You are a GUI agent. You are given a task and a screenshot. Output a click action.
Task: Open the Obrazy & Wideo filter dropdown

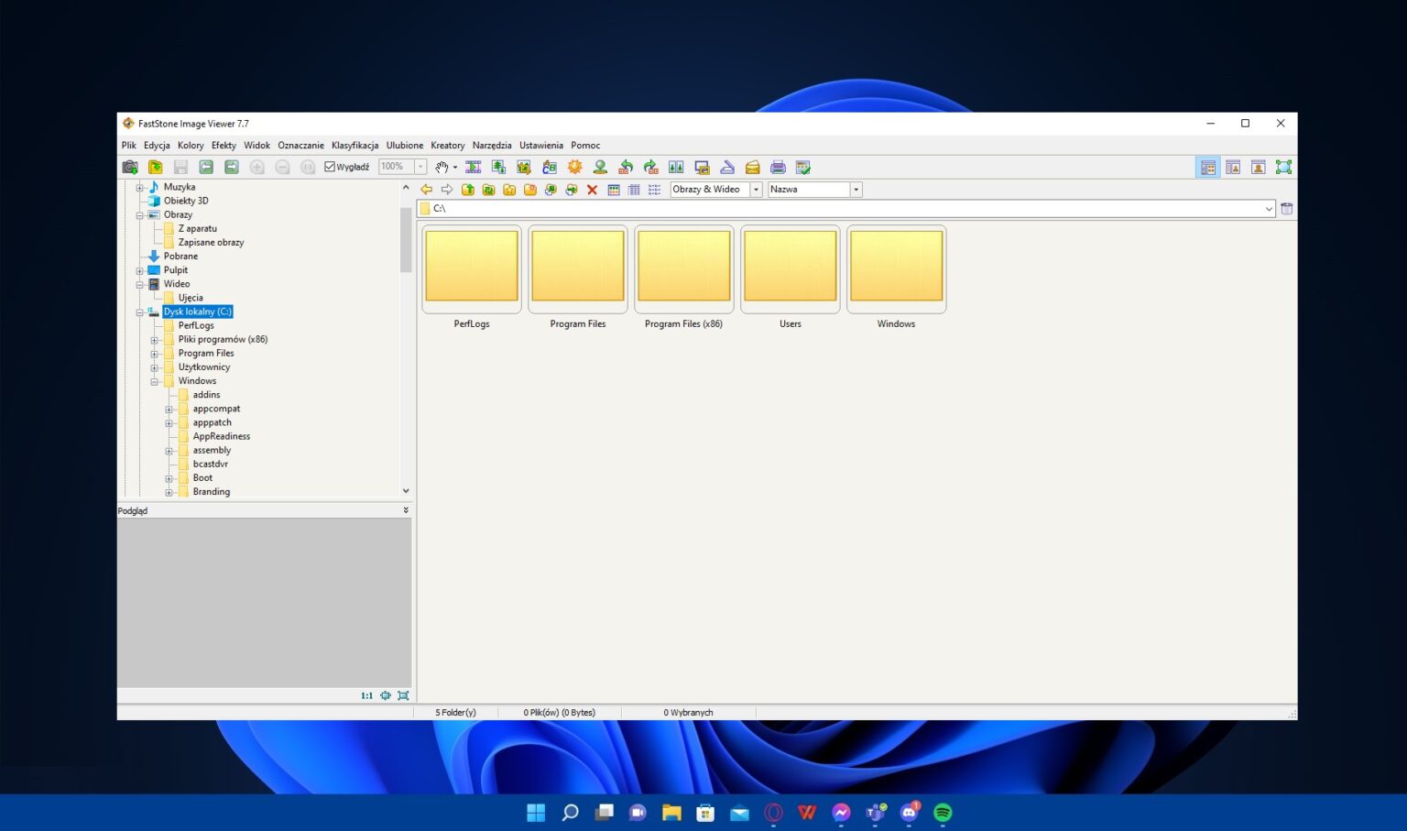pos(755,189)
